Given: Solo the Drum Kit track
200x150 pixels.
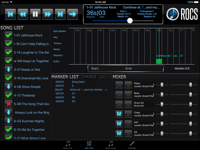Looking at the screenshot, I should point(128,104).
